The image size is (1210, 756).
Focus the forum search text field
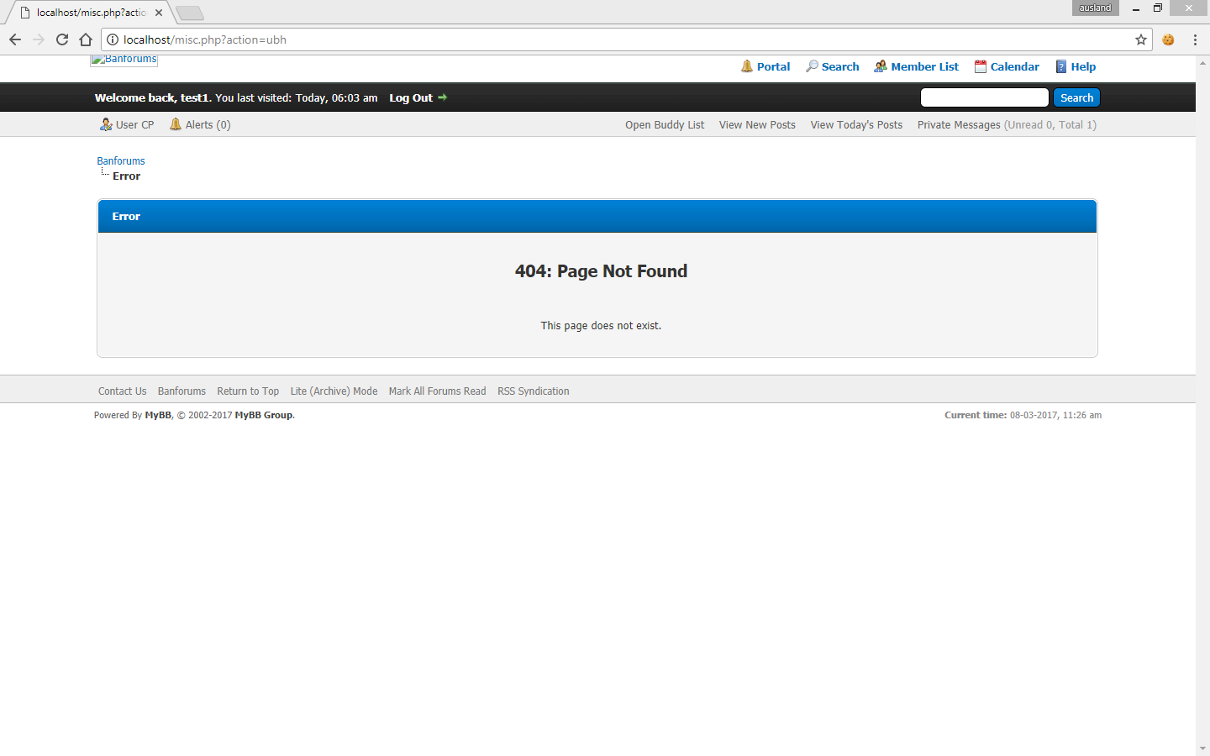click(984, 97)
